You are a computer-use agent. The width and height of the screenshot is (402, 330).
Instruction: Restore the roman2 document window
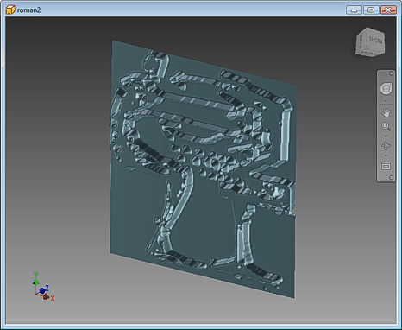(371, 10)
